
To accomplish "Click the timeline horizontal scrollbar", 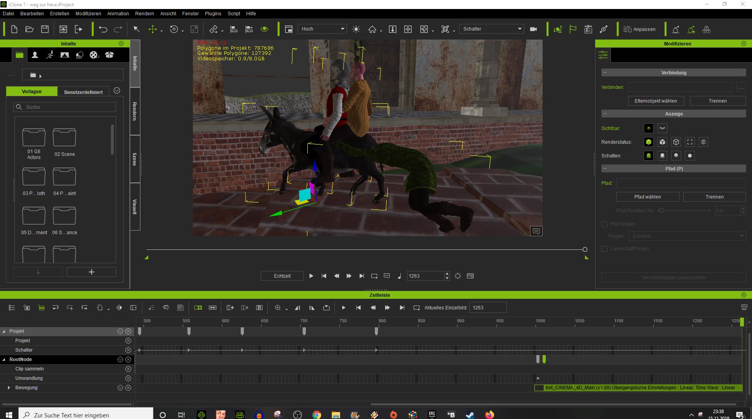I will click(x=553, y=404).
